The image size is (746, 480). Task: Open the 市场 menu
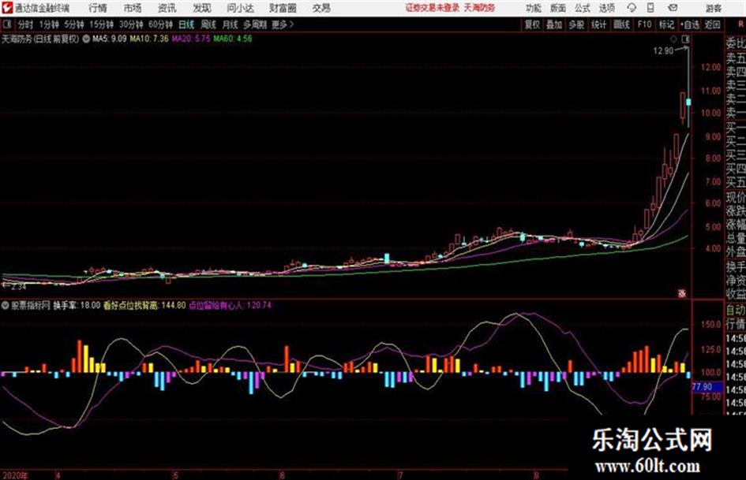point(133,8)
